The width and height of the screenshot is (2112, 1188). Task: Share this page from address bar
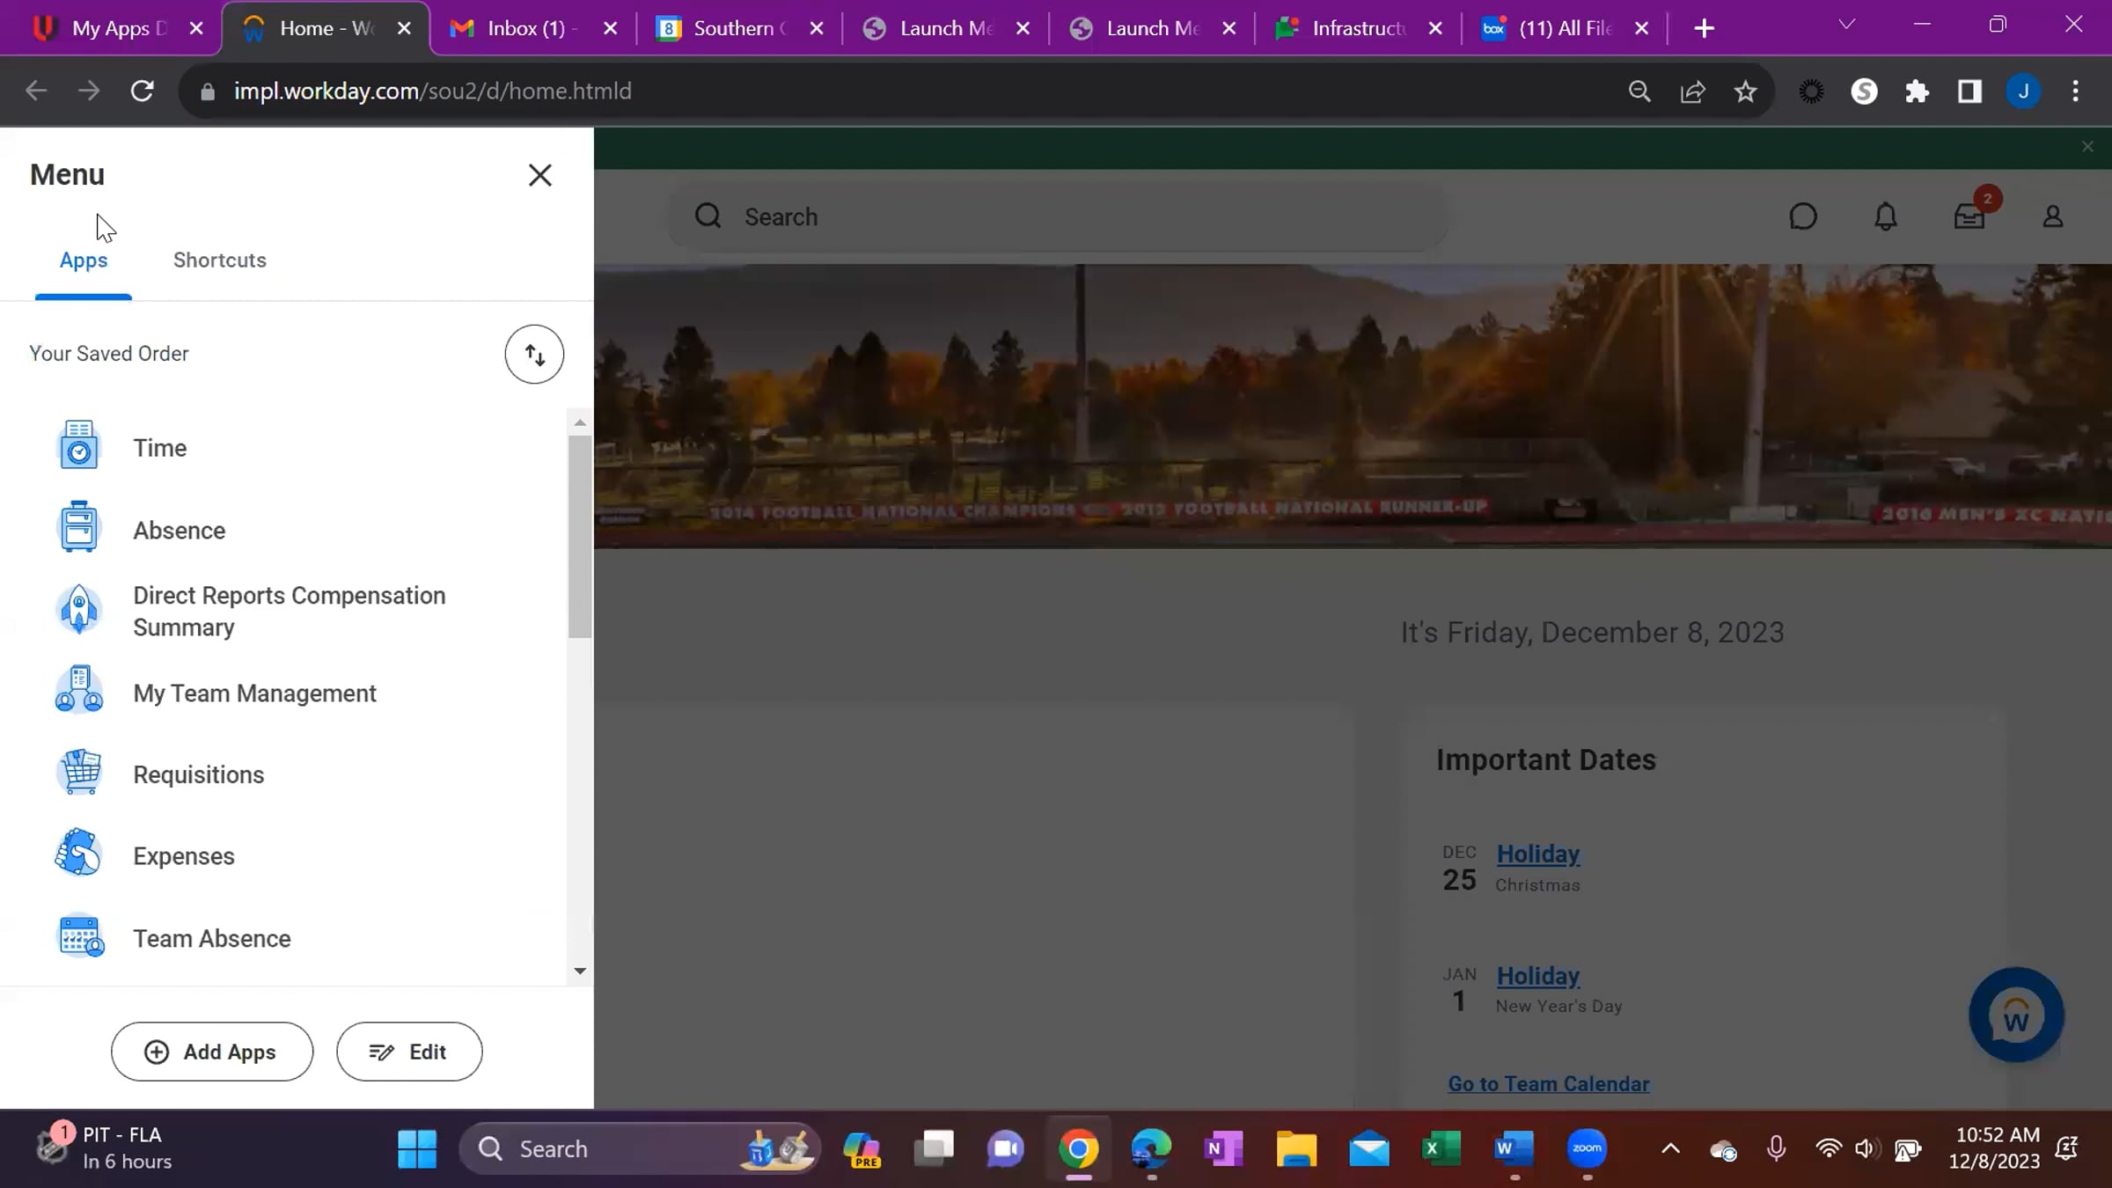tap(1692, 91)
